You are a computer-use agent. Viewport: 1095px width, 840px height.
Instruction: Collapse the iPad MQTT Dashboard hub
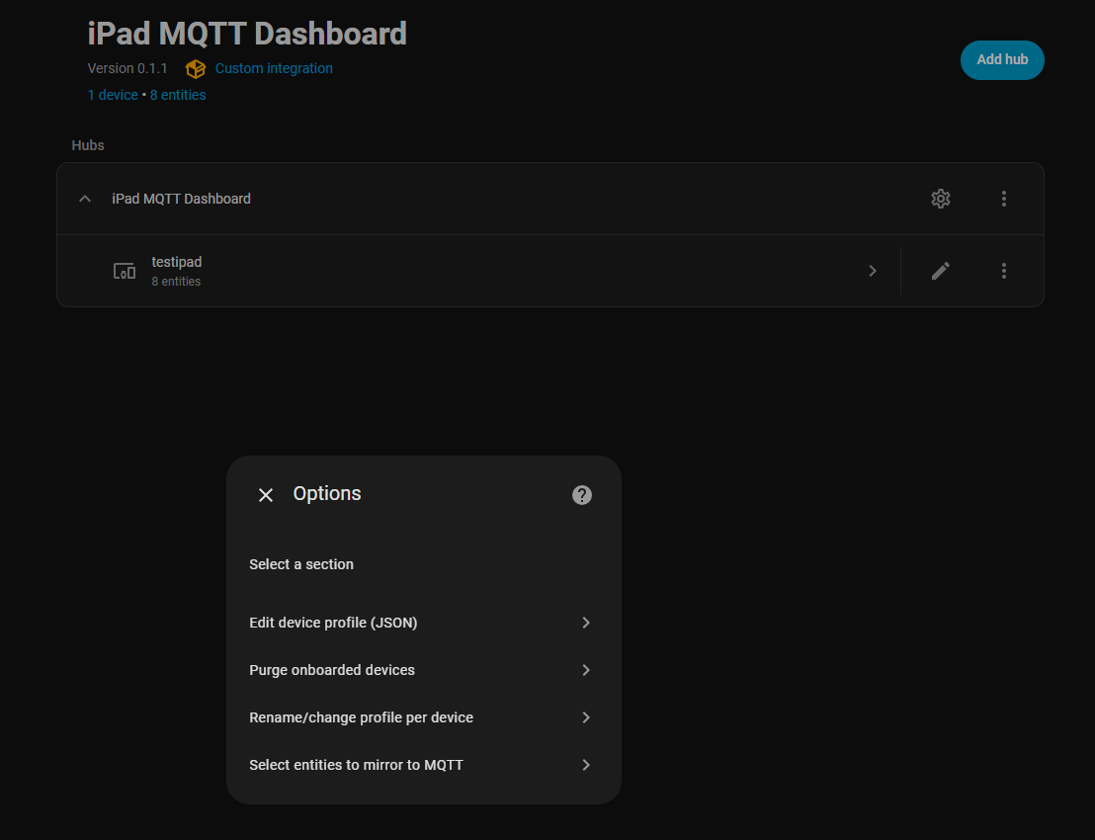(85, 199)
